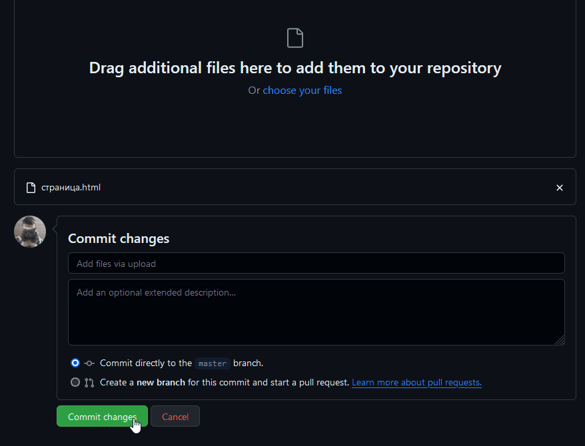Click the git commit icon next to the first radio

(x=89, y=363)
